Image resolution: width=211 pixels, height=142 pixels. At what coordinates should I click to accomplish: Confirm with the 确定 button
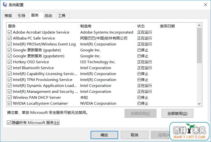coord(104,135)
